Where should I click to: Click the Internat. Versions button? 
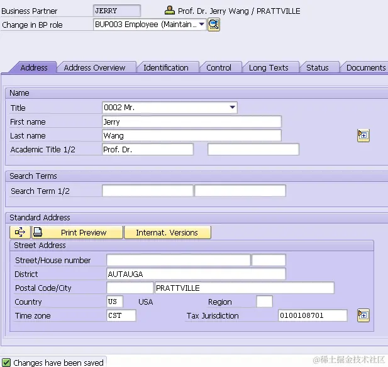coord(167,232)
